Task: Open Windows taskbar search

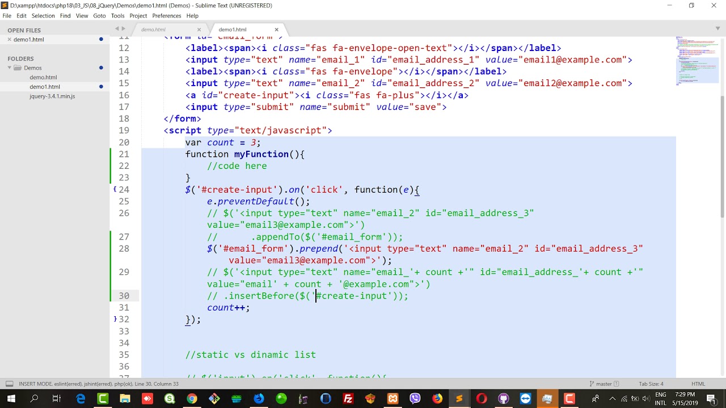Action: tap(34, 399)
